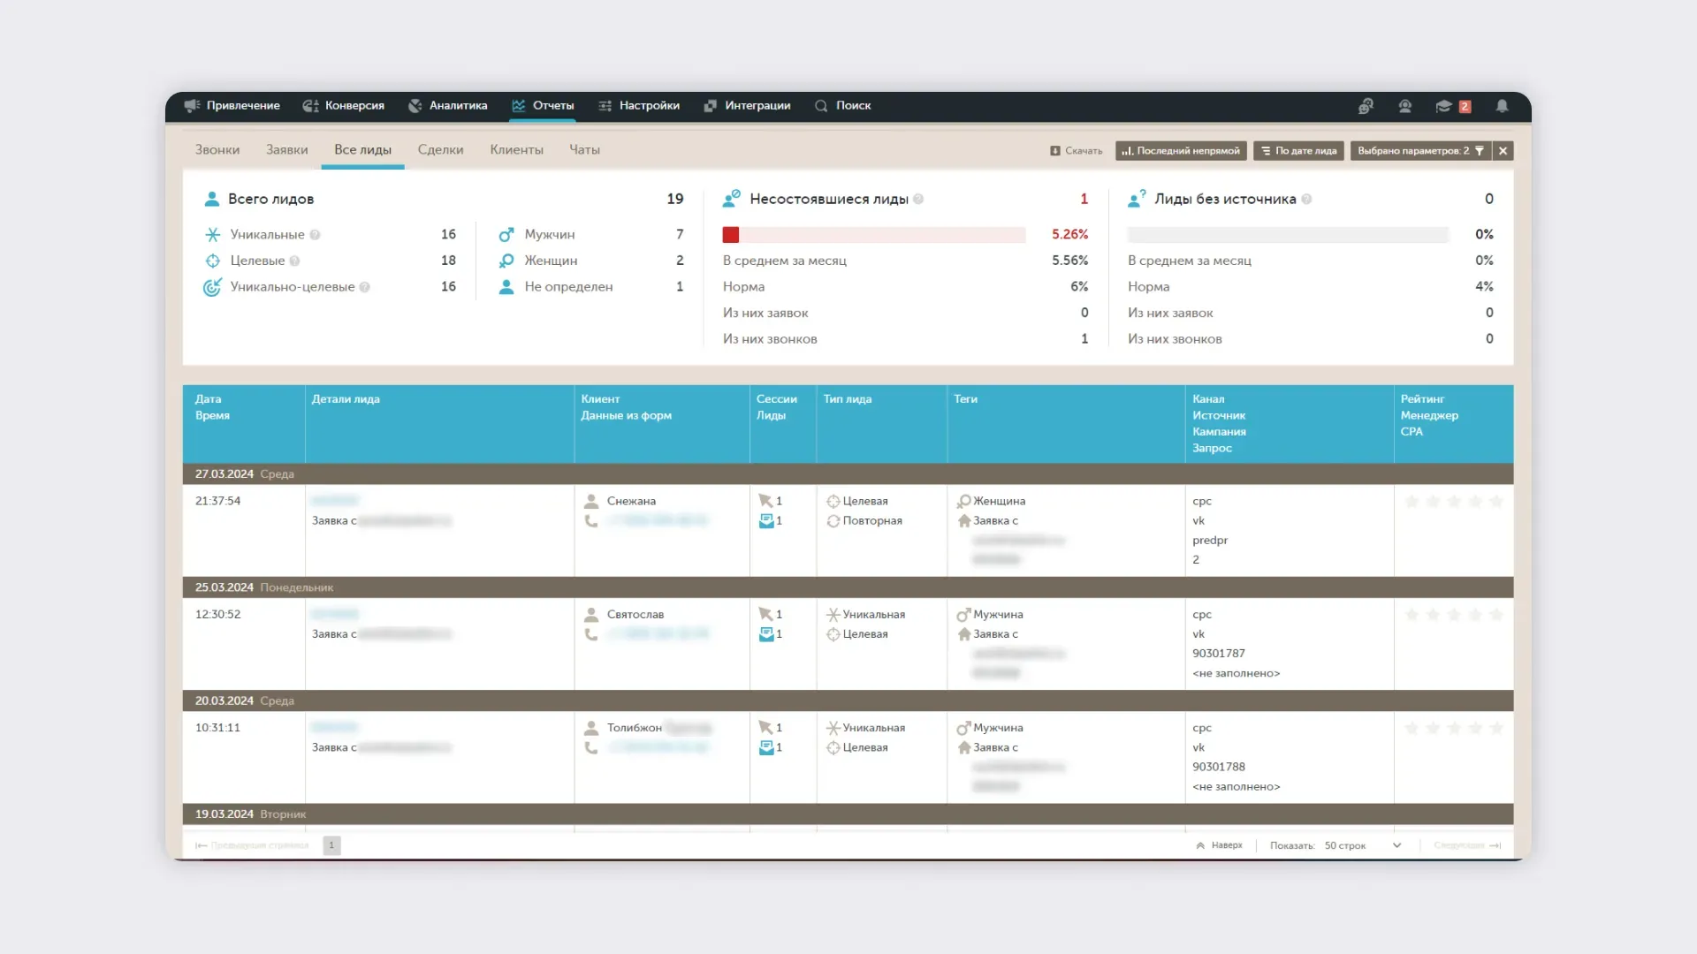Rate Снежана's lead with the fifth star
This screenshot has height=954, width=1697.
tap(1496, 502)
